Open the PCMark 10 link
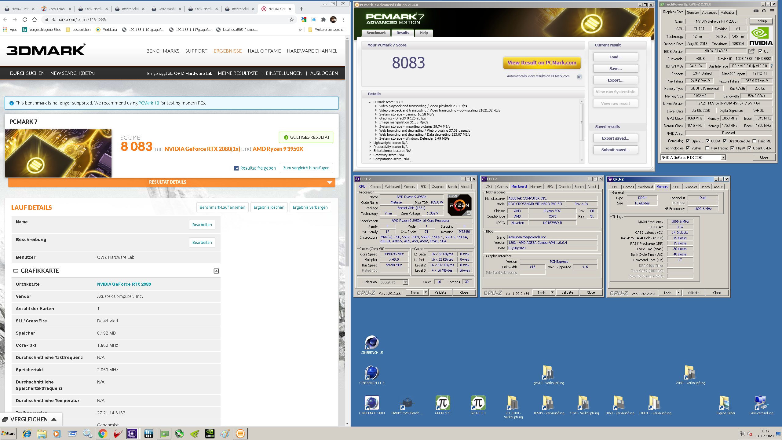The width and height of the screenshot is (782, 440). [x=149, y=103]
